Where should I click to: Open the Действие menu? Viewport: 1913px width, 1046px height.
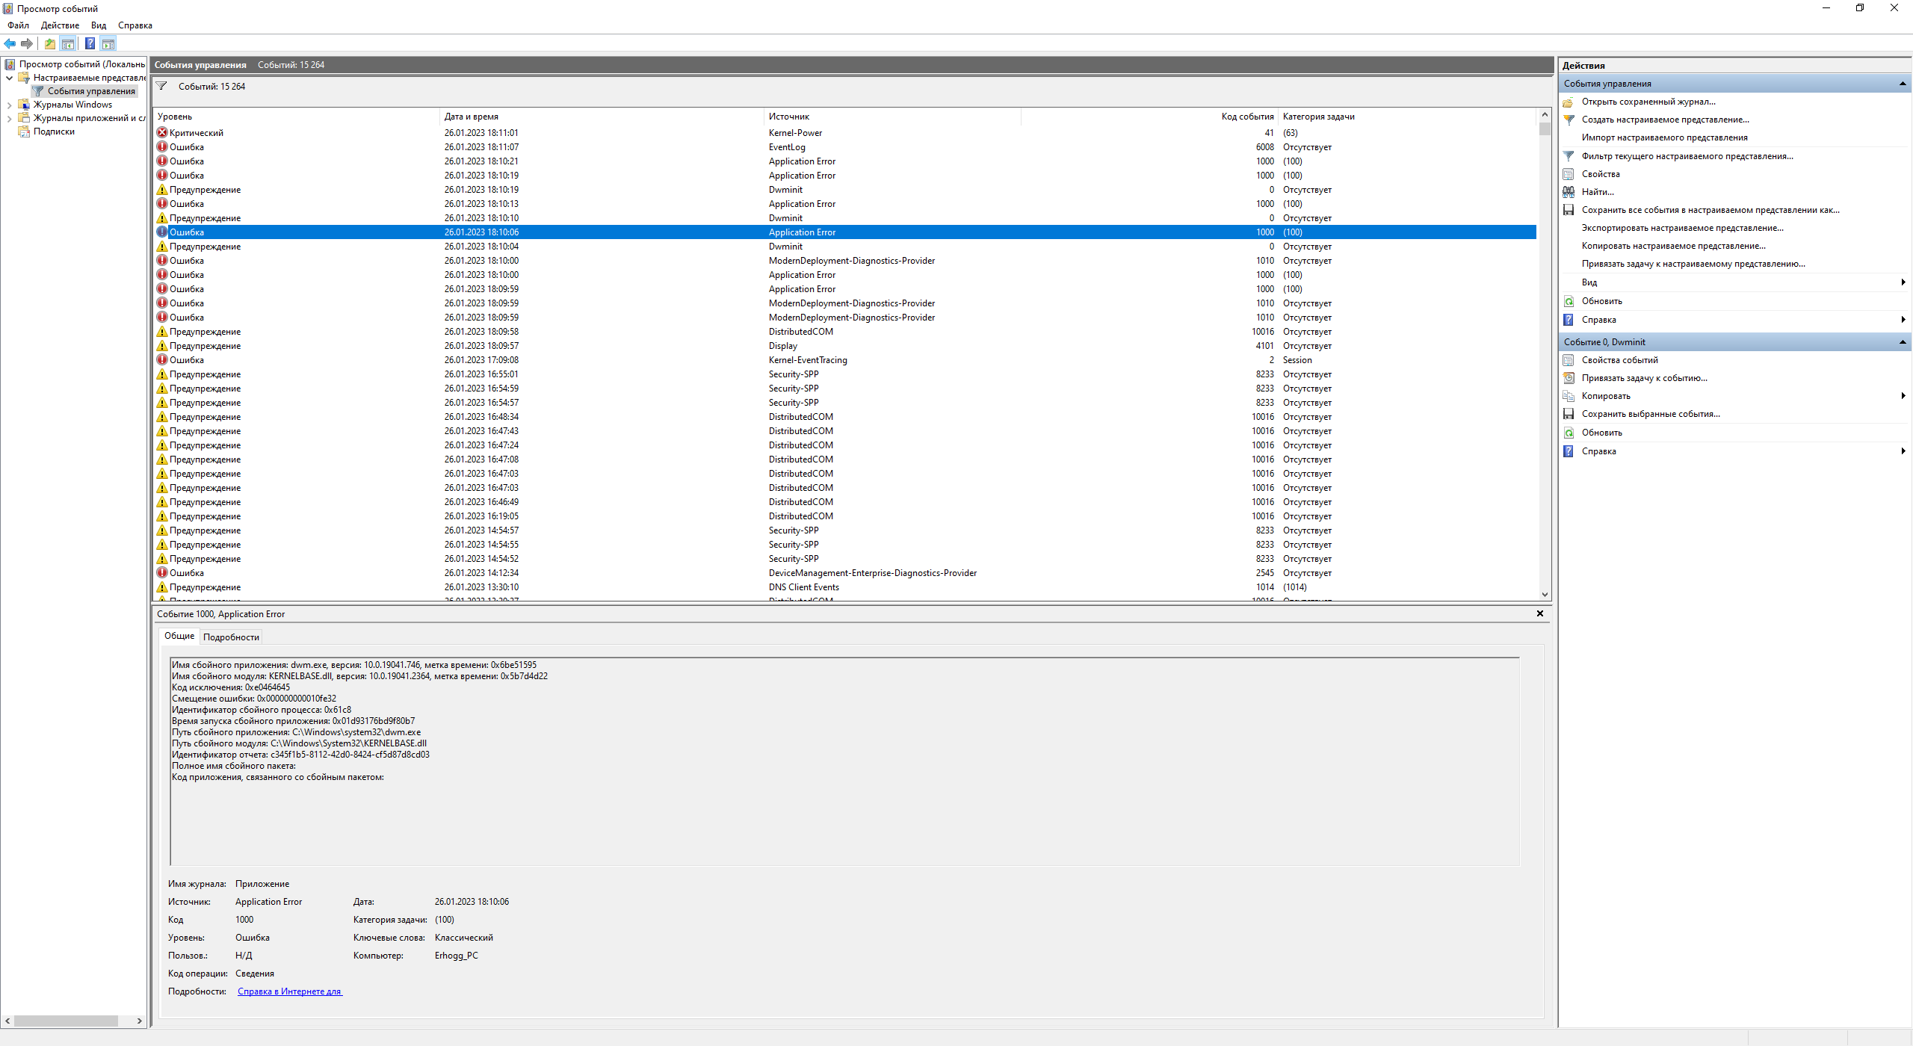click(x=60, y=25)
